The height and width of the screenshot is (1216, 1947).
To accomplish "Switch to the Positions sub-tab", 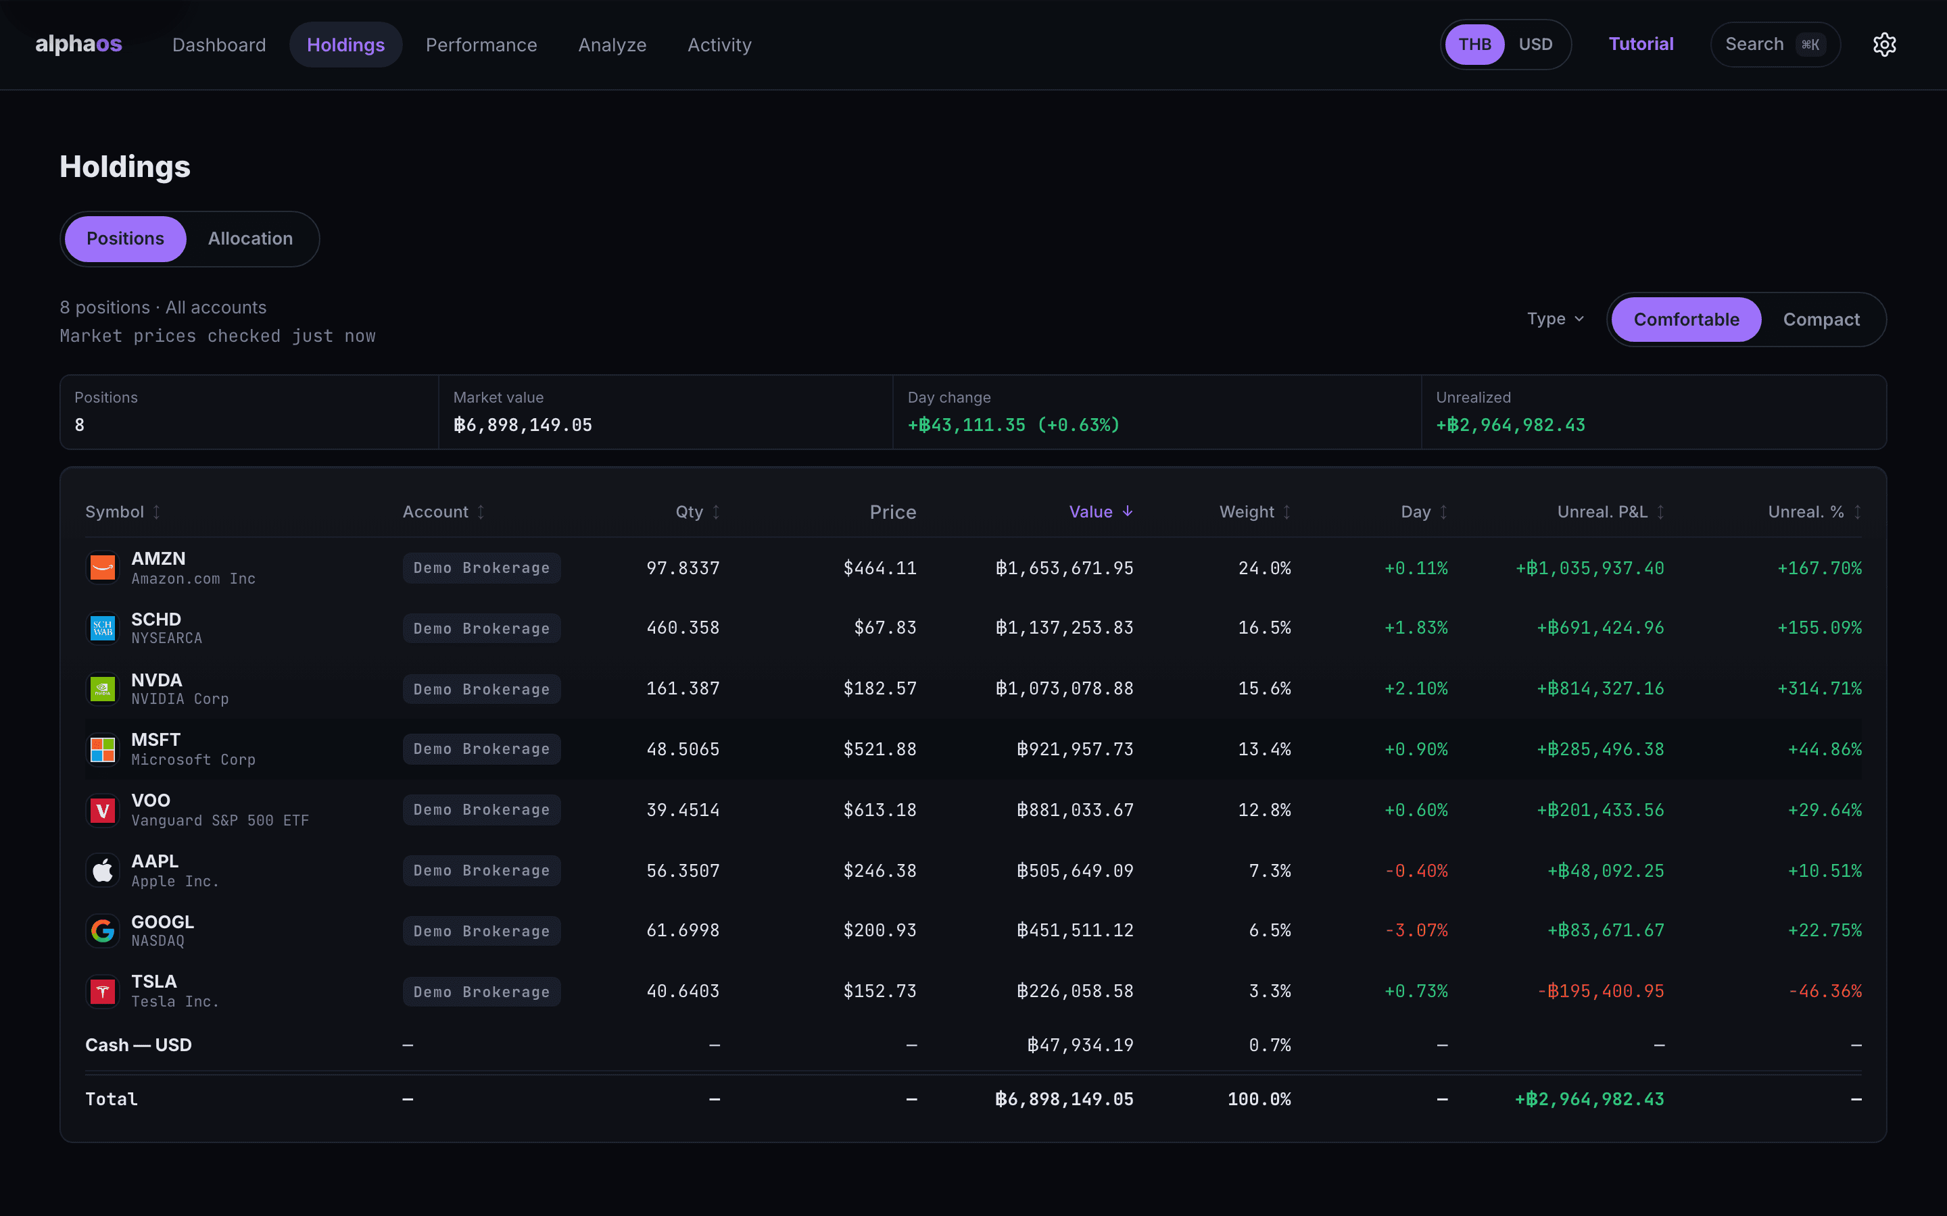I will 126,239.
